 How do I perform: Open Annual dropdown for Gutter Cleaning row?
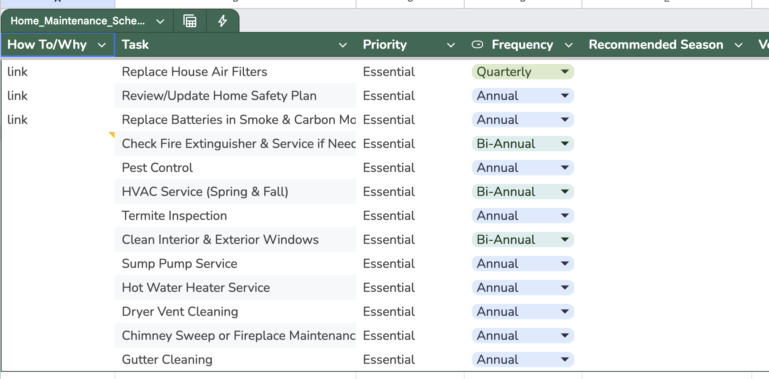pos(565,360)
